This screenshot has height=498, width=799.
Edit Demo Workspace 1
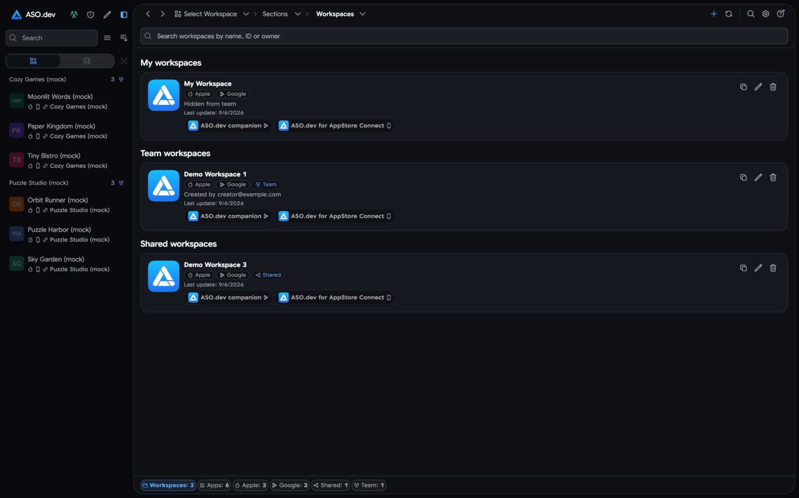pos(758,177)
